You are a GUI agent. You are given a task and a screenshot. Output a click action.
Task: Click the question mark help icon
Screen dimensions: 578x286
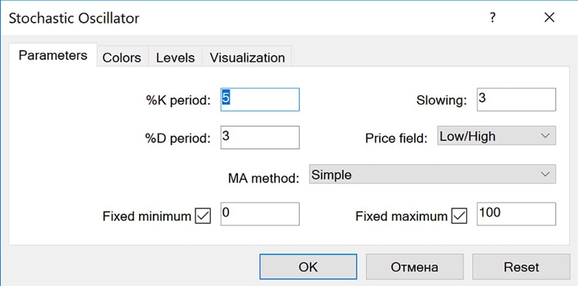(x=492, y=18)
